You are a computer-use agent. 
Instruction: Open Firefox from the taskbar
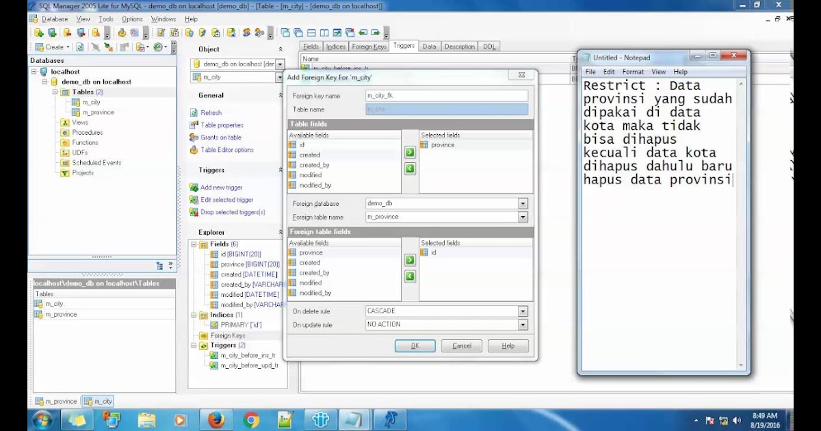pos(216,419)
